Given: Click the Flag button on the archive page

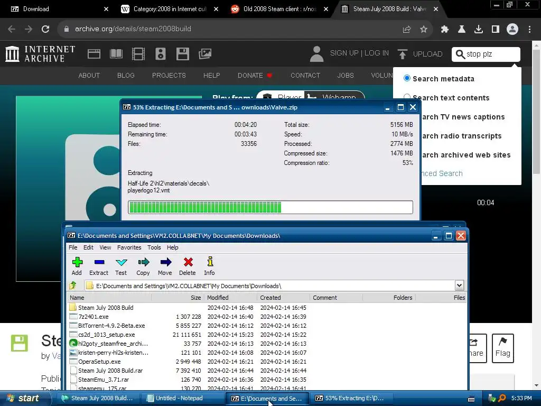Looking at the screenshot, I should tap(503, 348).
